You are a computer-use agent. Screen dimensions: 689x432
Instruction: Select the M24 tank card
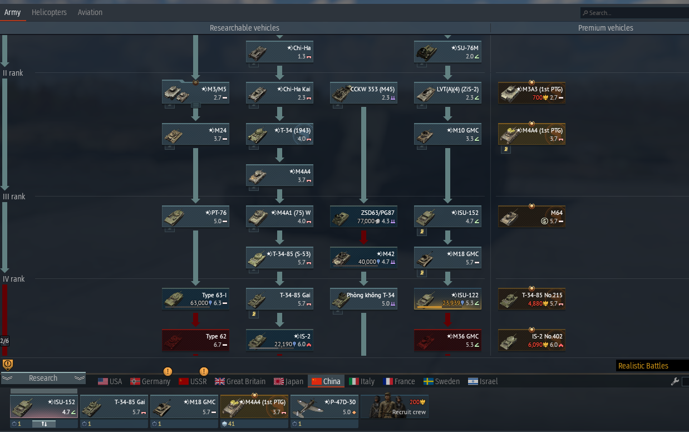(x=195, y=134)
